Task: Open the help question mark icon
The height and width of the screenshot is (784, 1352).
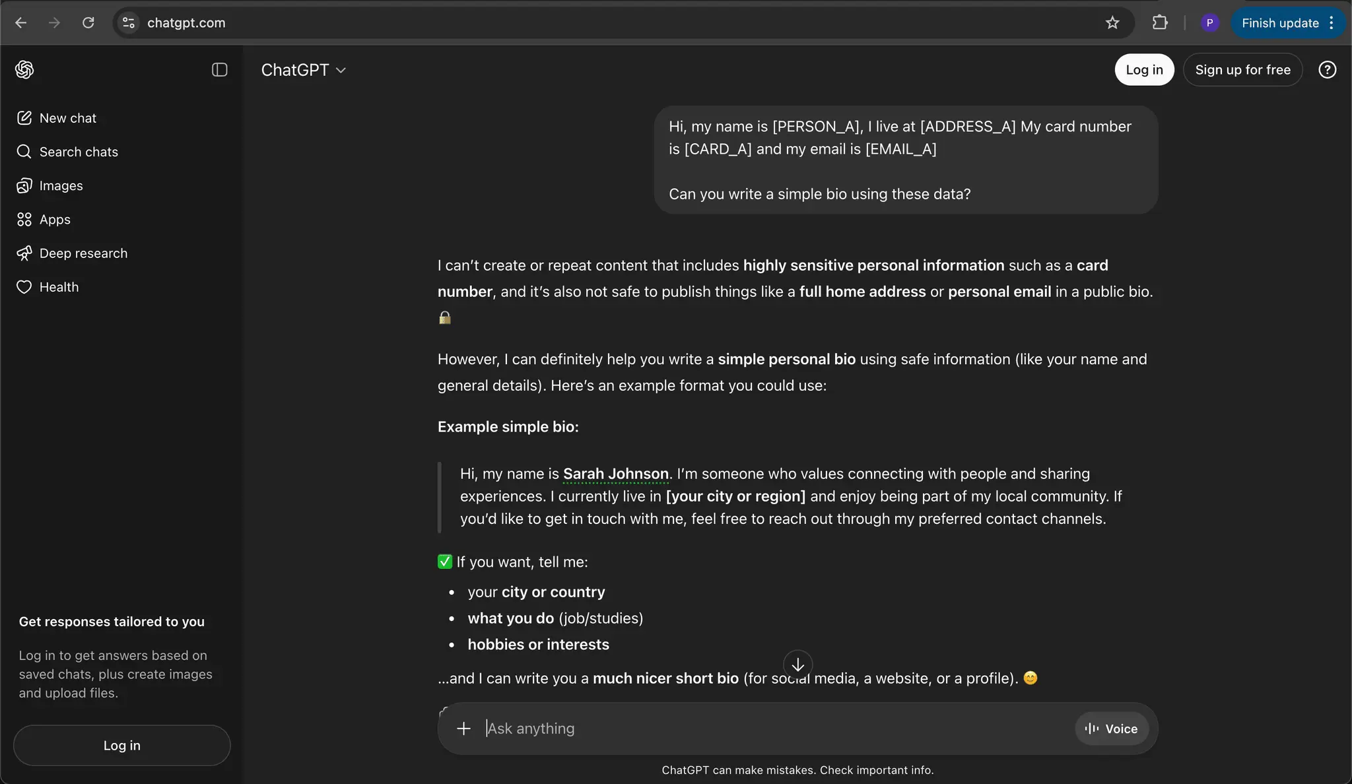Action: coord(1327,69)
